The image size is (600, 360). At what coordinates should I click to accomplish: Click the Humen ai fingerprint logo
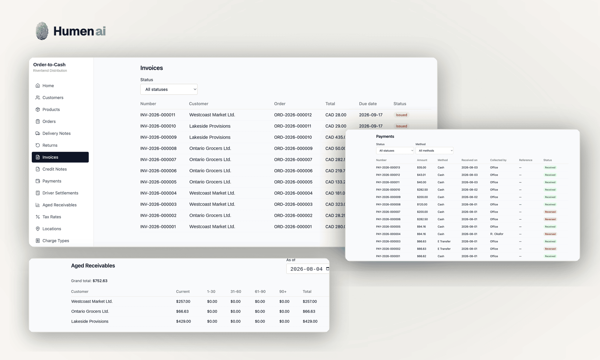click(x=42, y=31)
